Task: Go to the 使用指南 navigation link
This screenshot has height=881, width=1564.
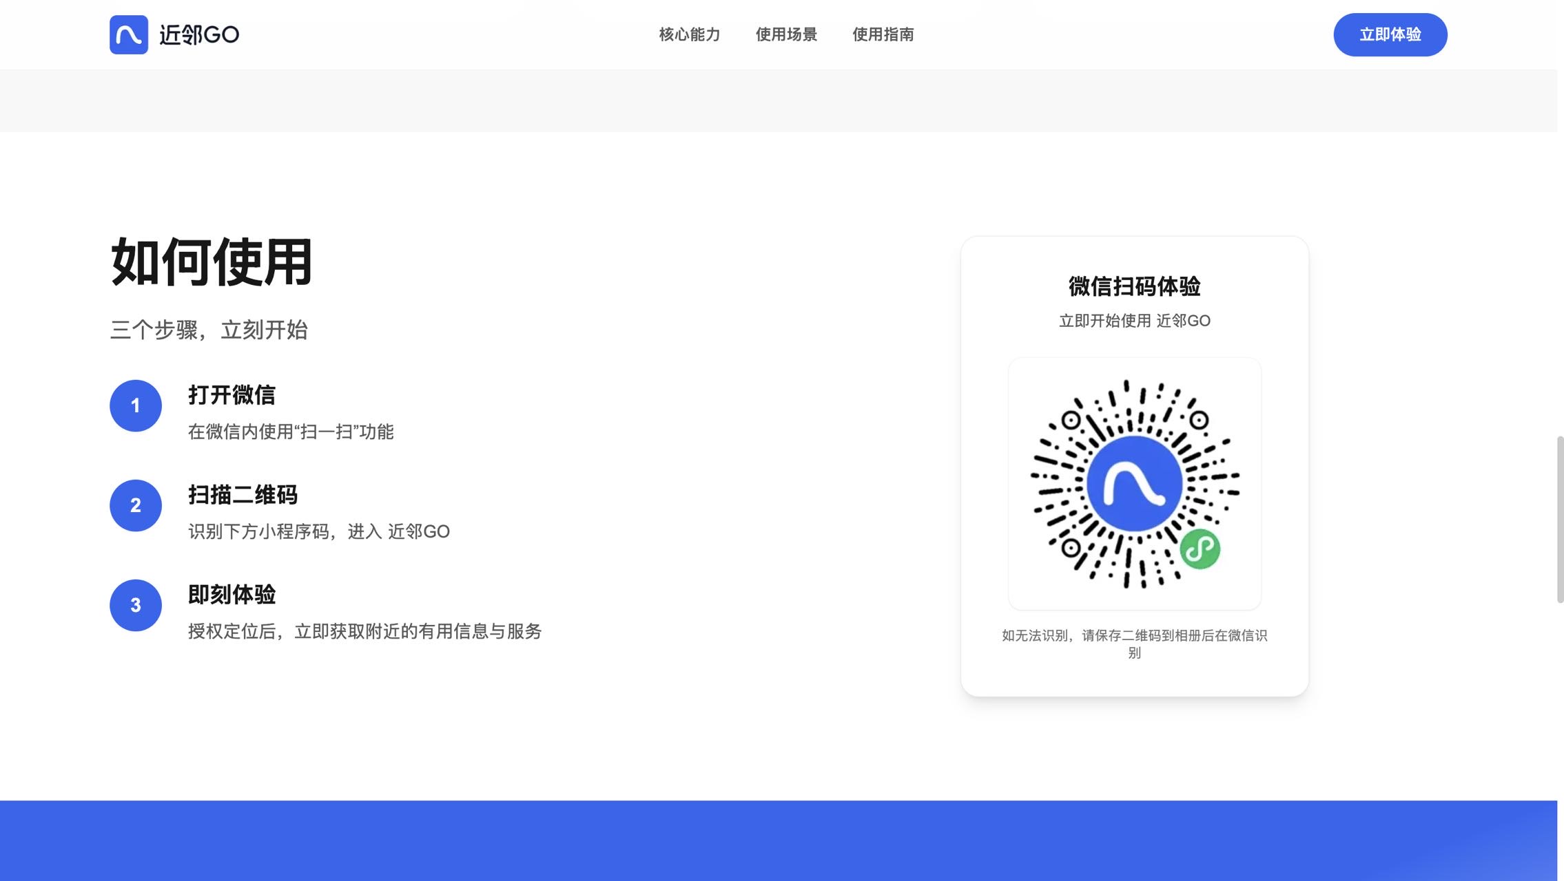Action: pyautogui.click(x=883, y=34)
